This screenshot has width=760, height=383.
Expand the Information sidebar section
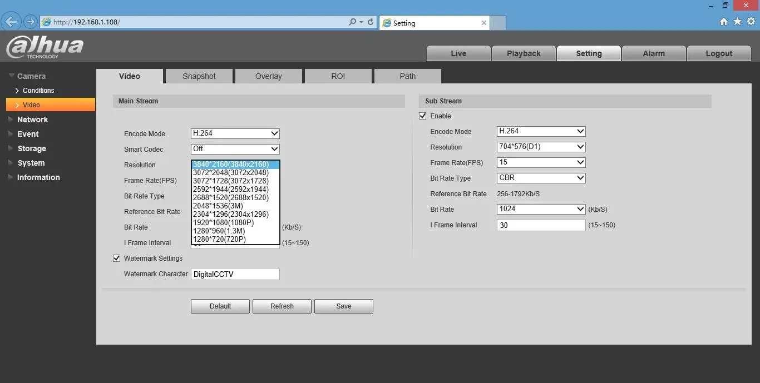pyautogui.click(x=38, y=177)
